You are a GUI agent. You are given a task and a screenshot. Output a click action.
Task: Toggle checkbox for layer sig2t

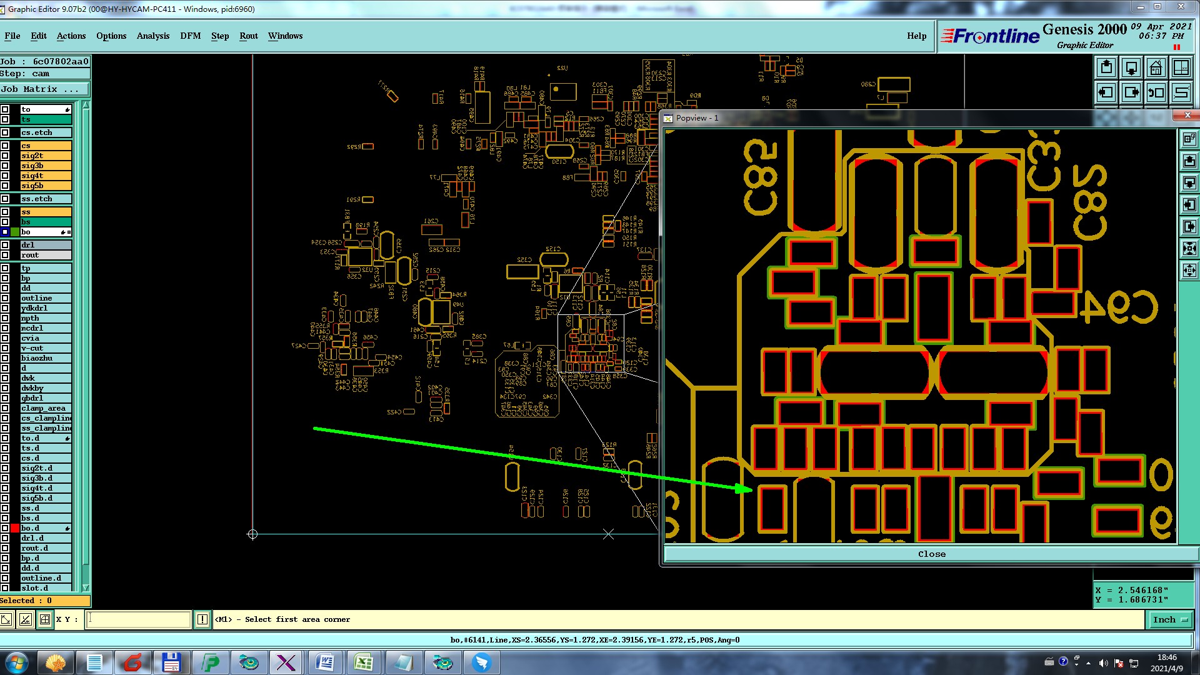point(5,156)
